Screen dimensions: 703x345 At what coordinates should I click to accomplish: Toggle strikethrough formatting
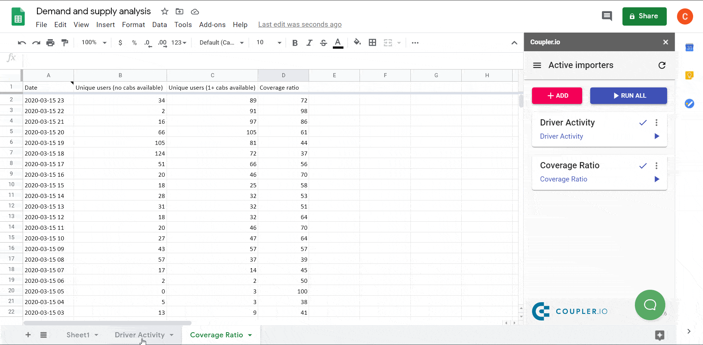(x=324, y=42)
